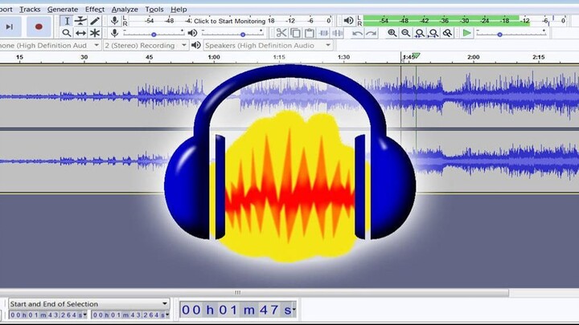This screenshot has width=579, height=325.
Task: Adjust the playback volume slider knob
Action: coord(243,35)
